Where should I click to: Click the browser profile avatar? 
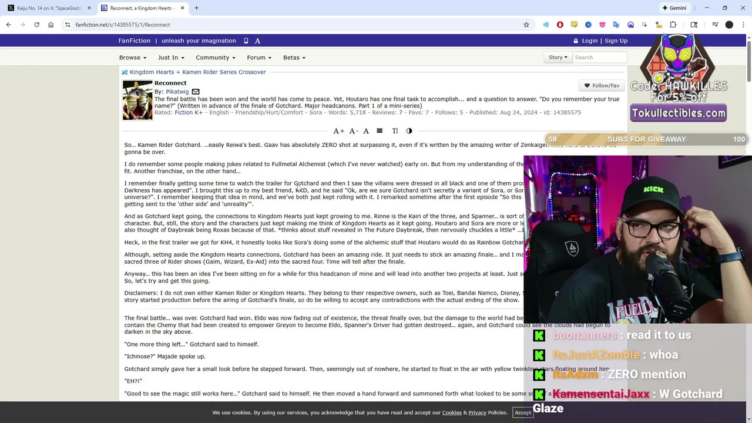coord(729,25)
